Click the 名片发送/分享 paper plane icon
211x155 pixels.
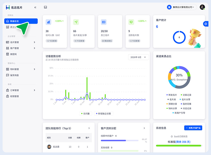point(76,22)
